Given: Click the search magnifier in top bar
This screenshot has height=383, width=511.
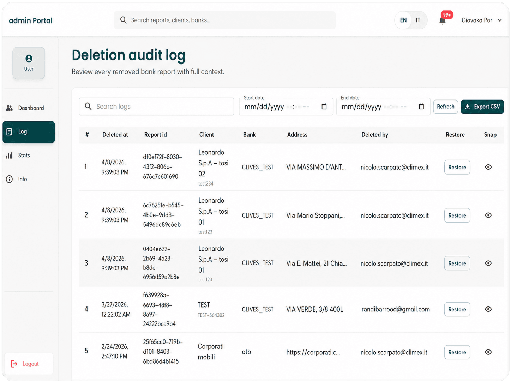Looking at the screenshot, I should click(123, 20).
